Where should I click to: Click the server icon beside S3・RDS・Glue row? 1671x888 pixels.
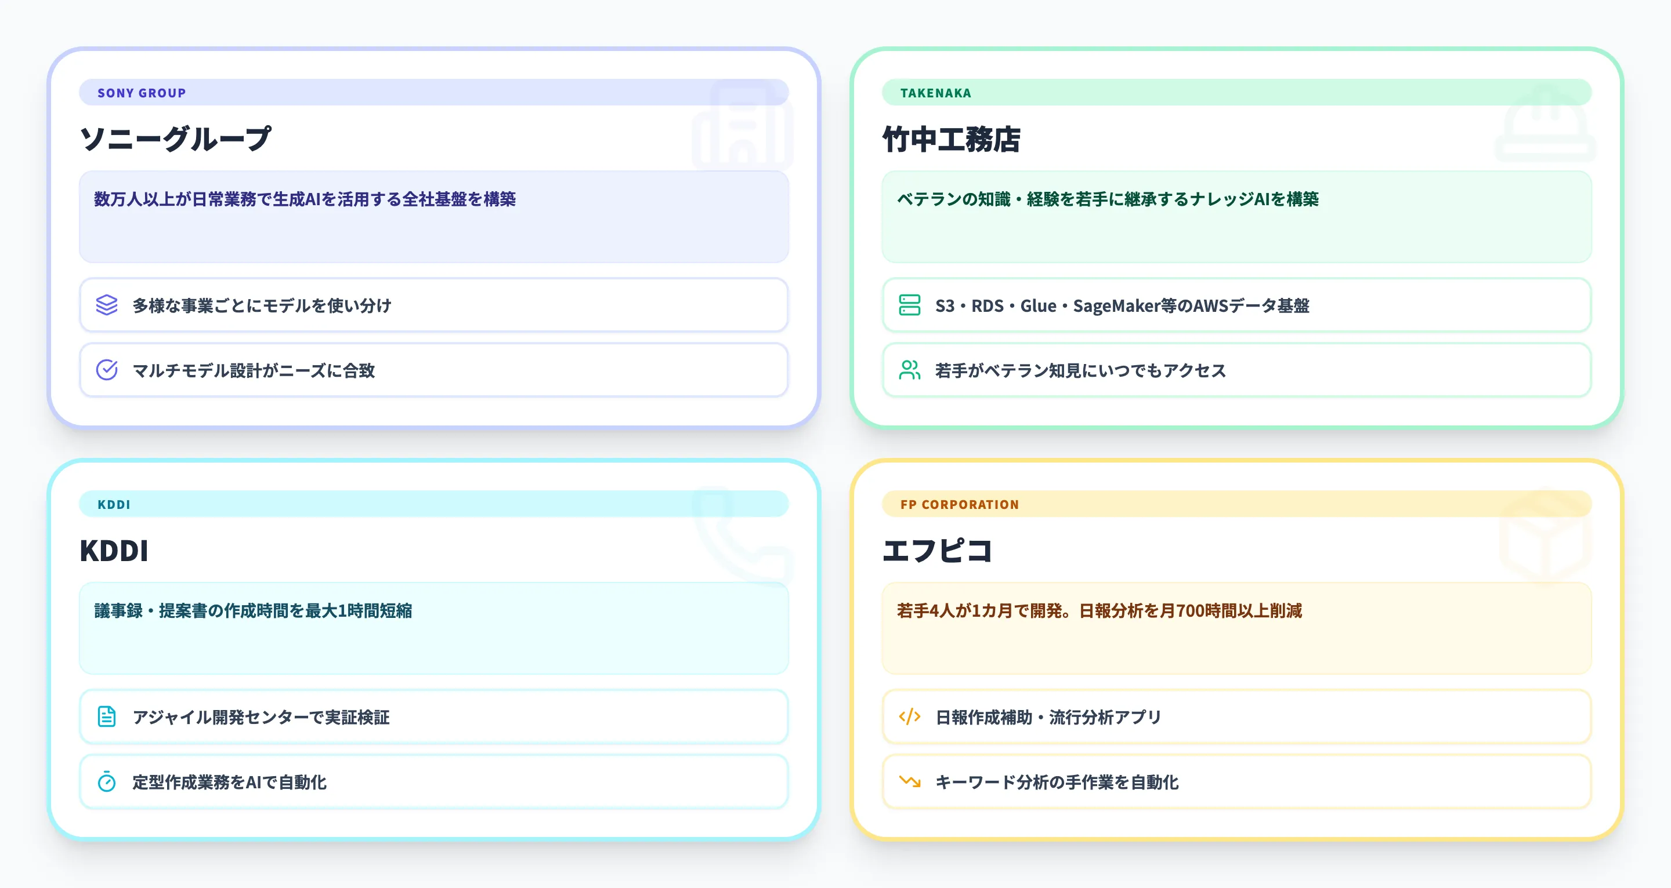point(909,305)
